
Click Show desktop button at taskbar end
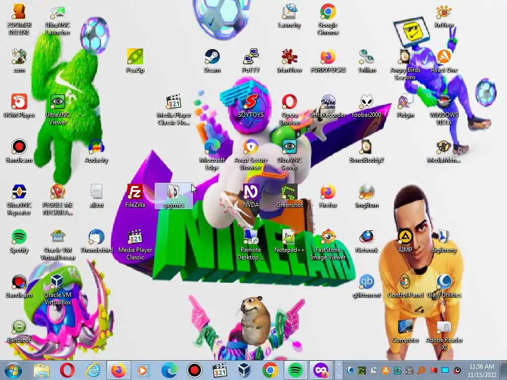pos(504,370)
